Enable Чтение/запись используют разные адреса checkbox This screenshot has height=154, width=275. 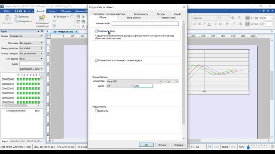[x=96, y=60]
